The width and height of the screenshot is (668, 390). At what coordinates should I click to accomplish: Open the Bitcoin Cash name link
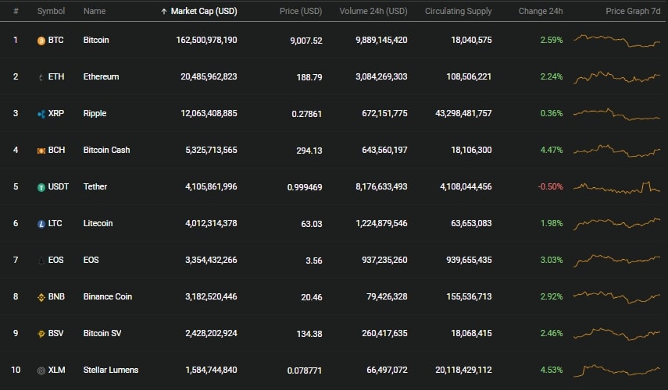click(106, 150)
